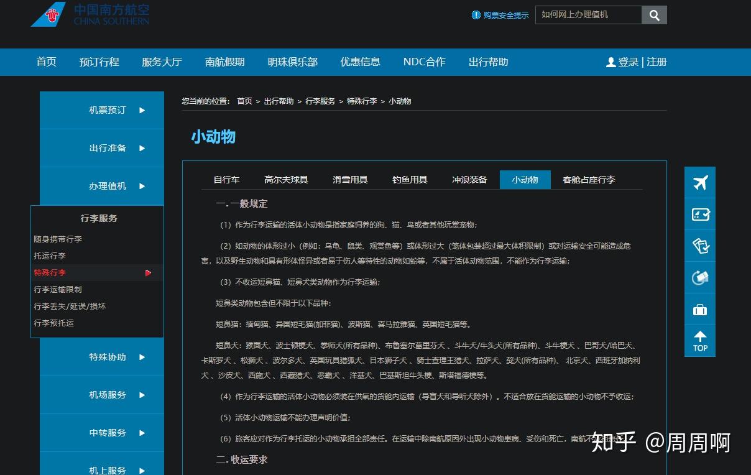Screen dimensions: 751x475
Task: Open 预订行程 navigation menu
Action: [99, 62]
